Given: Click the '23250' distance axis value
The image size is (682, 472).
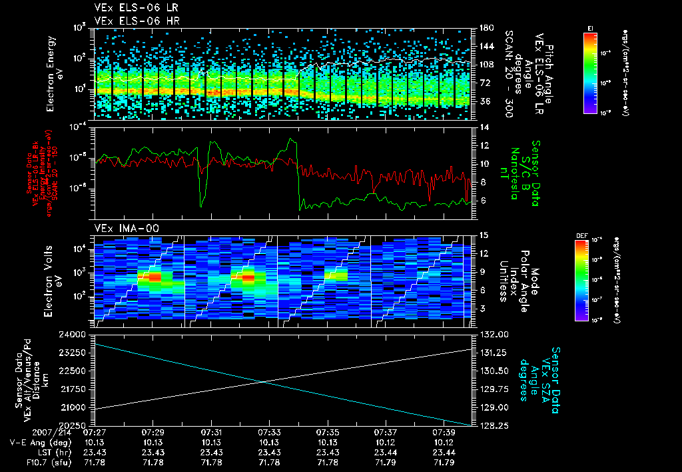Looking at the screenshot, I should pos(72,353).
